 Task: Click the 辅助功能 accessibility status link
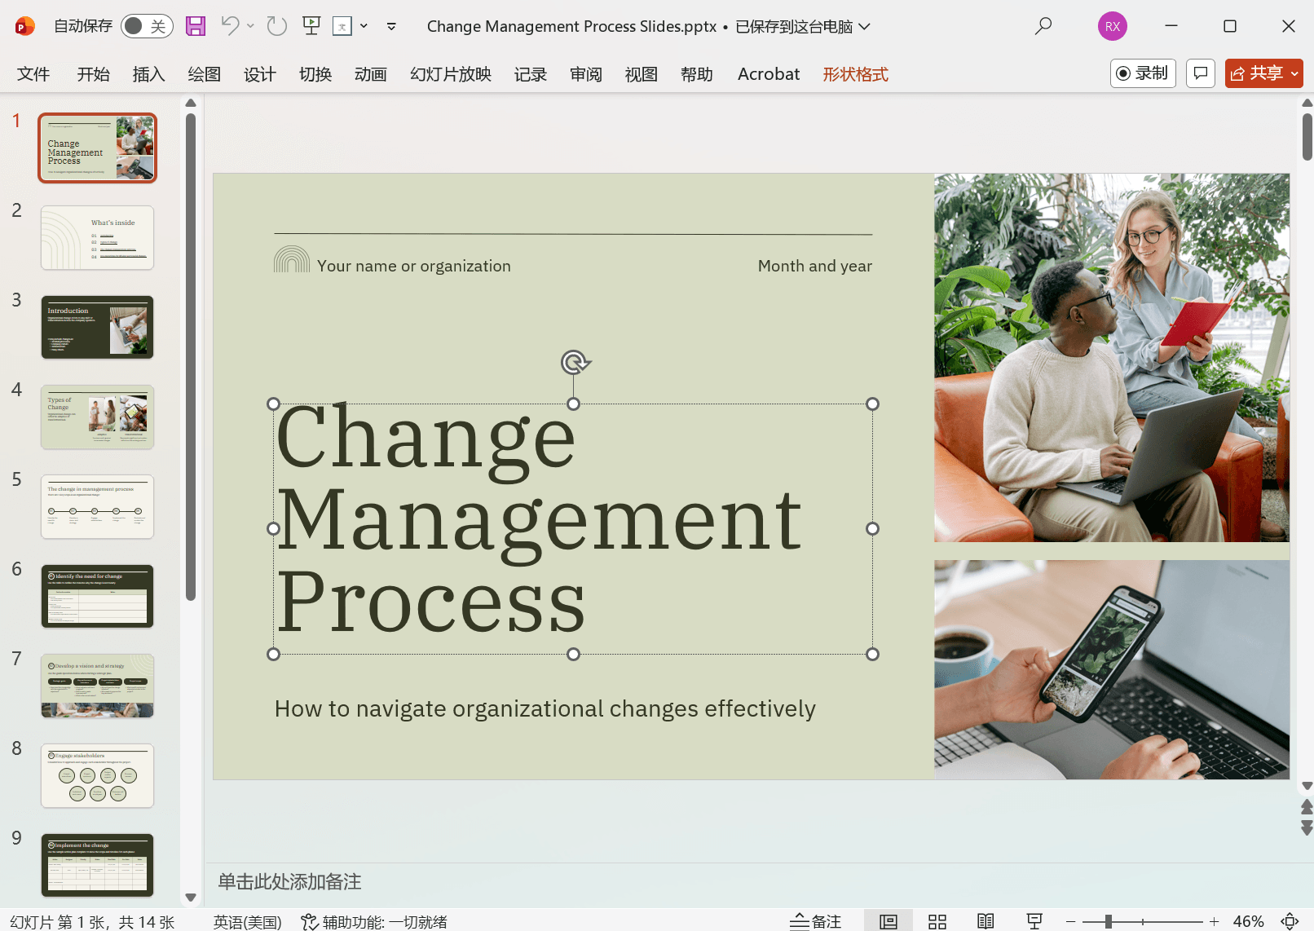click(374, 921)
